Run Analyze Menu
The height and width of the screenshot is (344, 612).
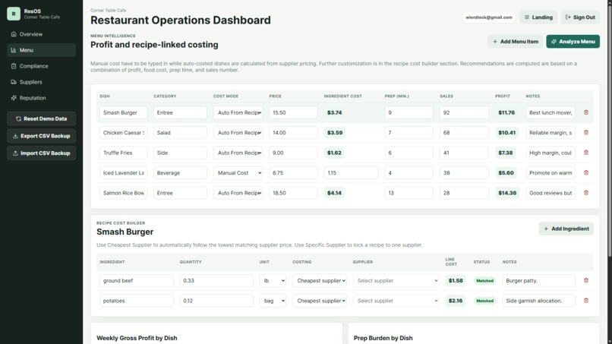pos(573,42)
